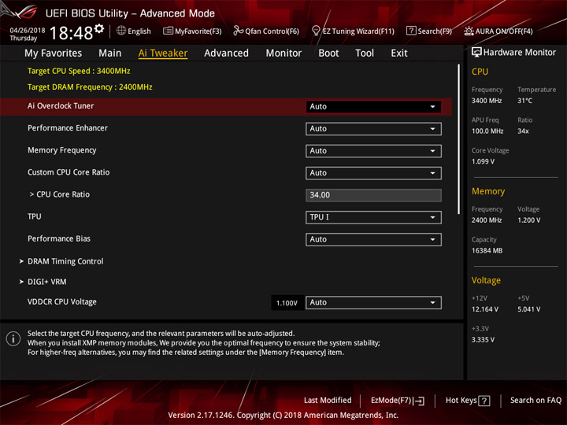Open Search on FAQ link
Image resolution: width=567 pixels, height=425 pixels.
pos(536,400)
